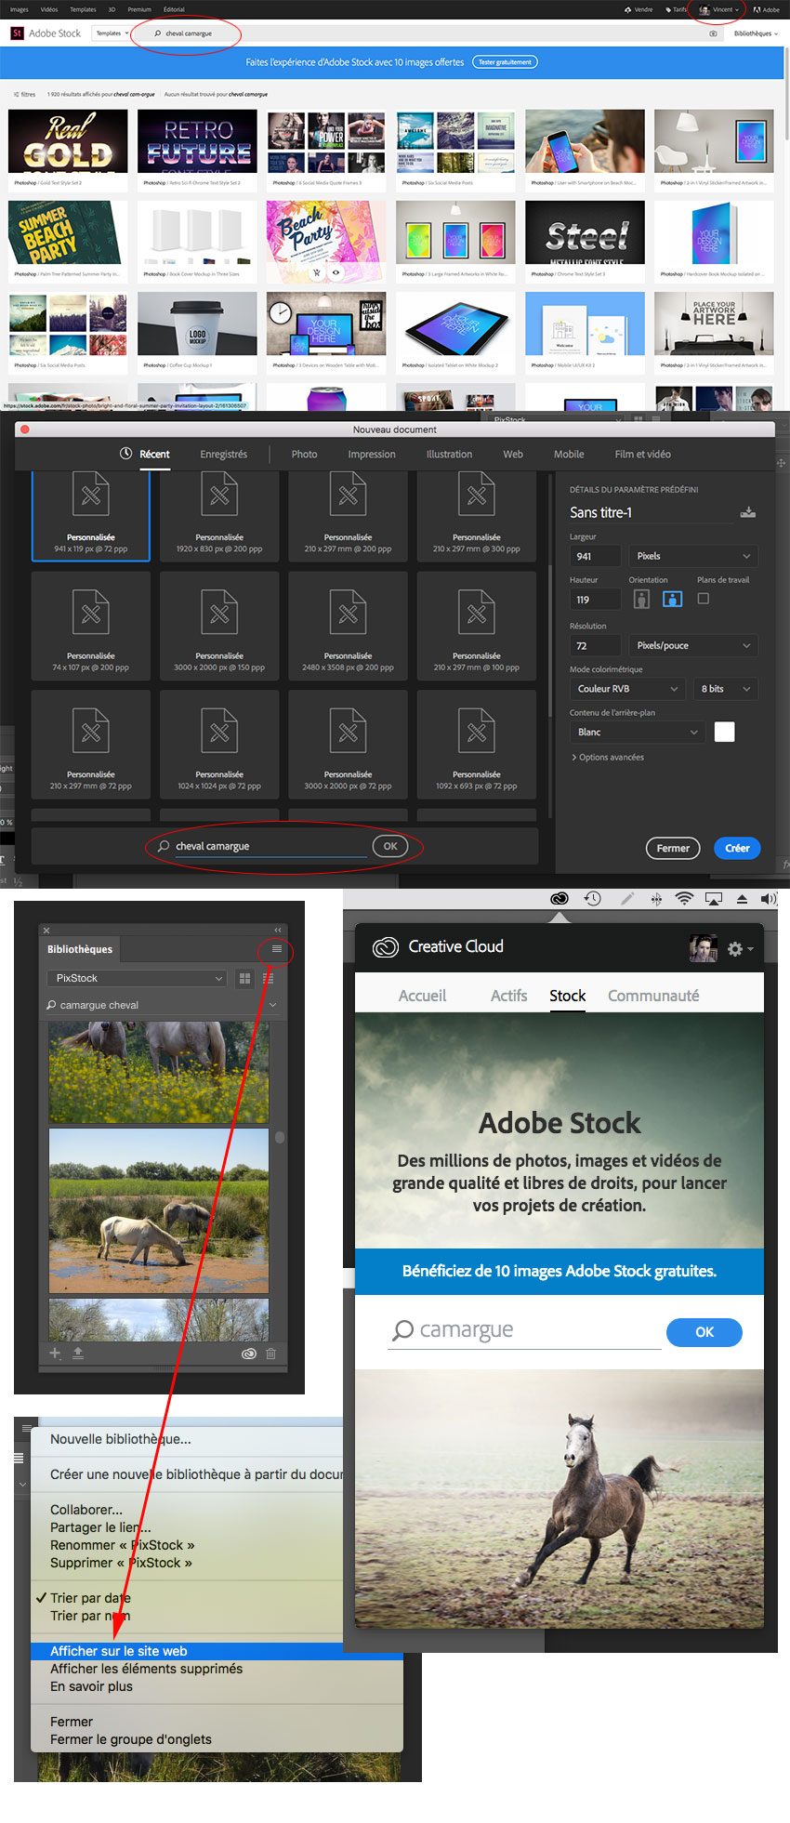790x1823 pixels.
Task: Click the add content plus icon in Libraries
Action: (55, 1353)
